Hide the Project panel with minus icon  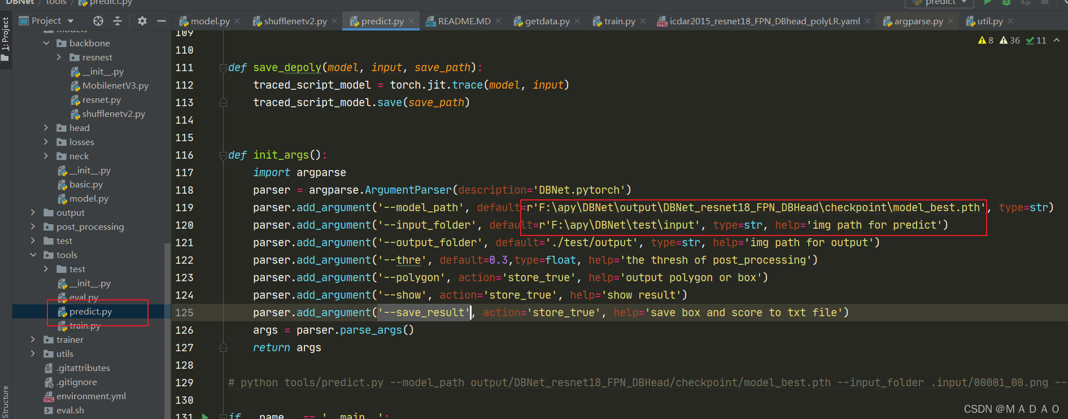click(162, 21)
